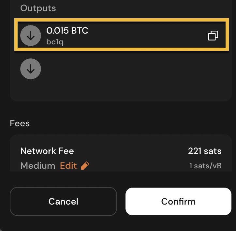Viewport: 236px width, 231px height.
Task: Click blank area below the outputs list
Action: tap(121, 90)
